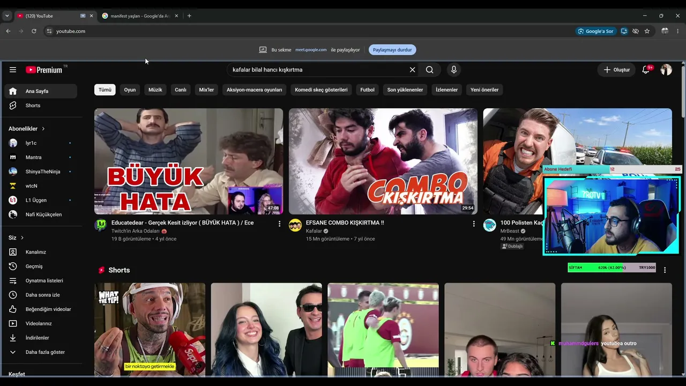Open the lyr1c subscription channel
The height and width of the screenshot is (386, 686).
tap(41, 143)
